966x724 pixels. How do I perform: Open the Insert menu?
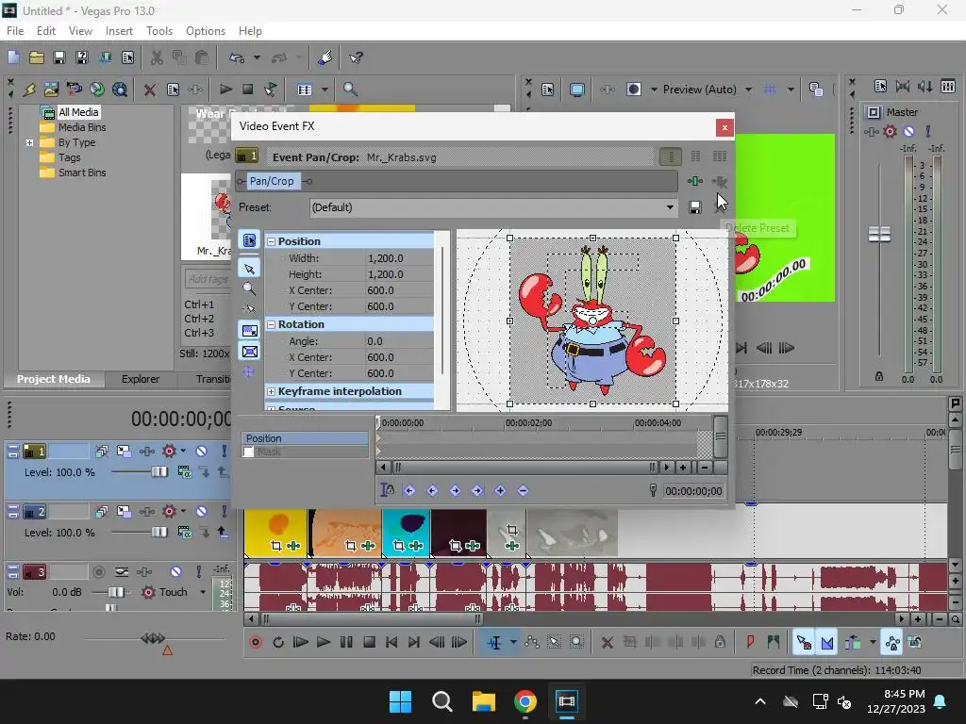point(119,31)
